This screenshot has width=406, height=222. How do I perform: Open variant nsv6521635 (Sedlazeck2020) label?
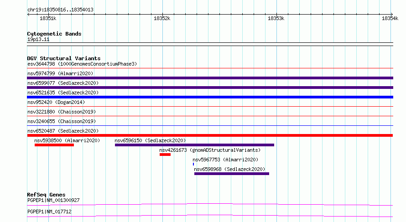coord(63,93)
